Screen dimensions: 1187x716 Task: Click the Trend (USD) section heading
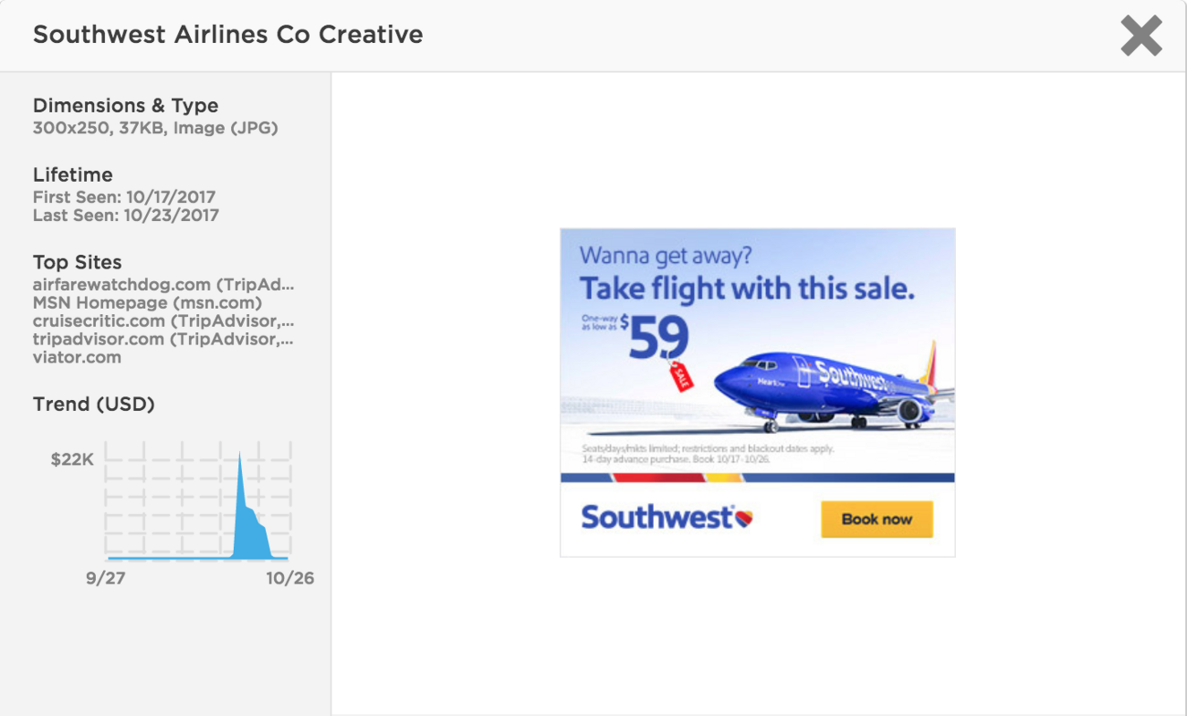click(94, 405)
